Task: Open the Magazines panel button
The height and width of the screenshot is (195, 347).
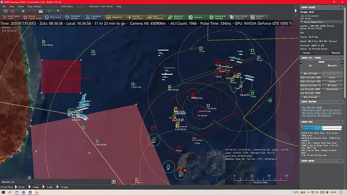Action: (x=114, y=17)
